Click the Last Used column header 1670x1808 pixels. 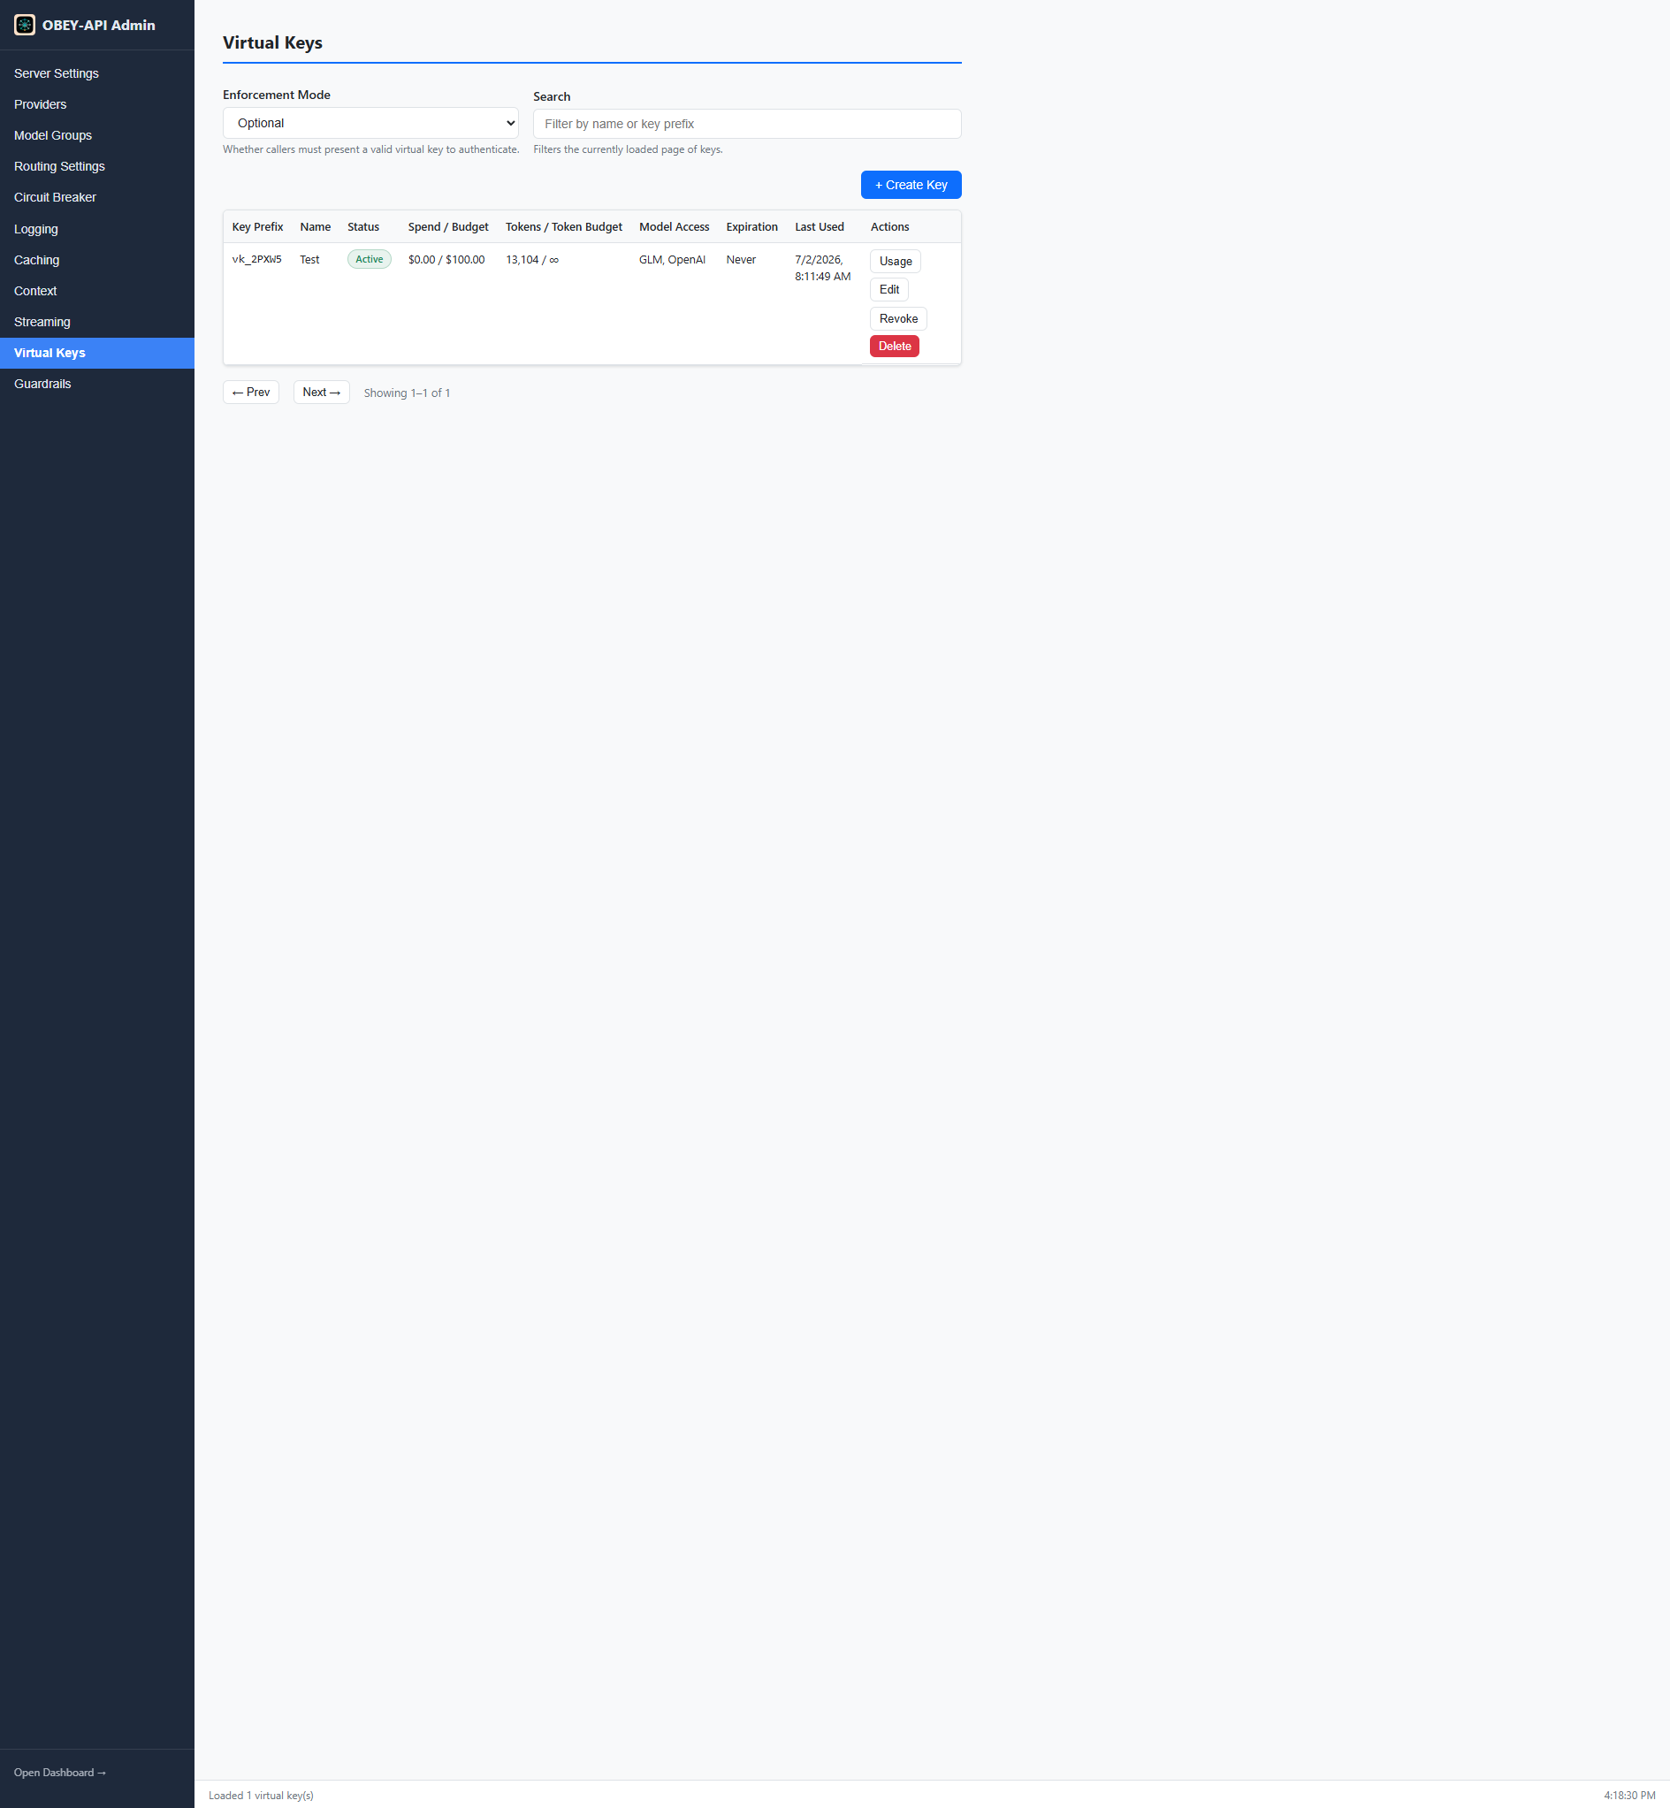pyautogui.click(x=820, y=227)
